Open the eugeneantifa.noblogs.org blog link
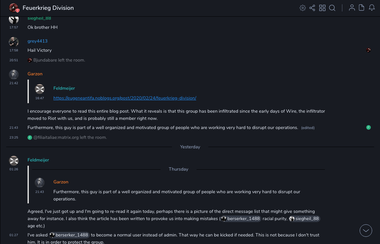Screen dimensions: 380x244 click(x=125, y=98)
